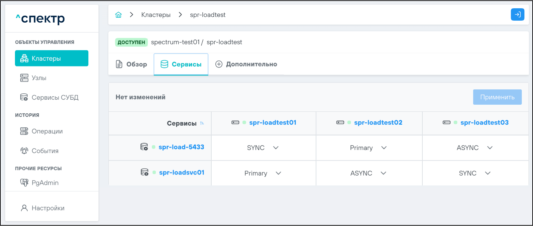Click the События alarm icon

click(x=24, y=151)
